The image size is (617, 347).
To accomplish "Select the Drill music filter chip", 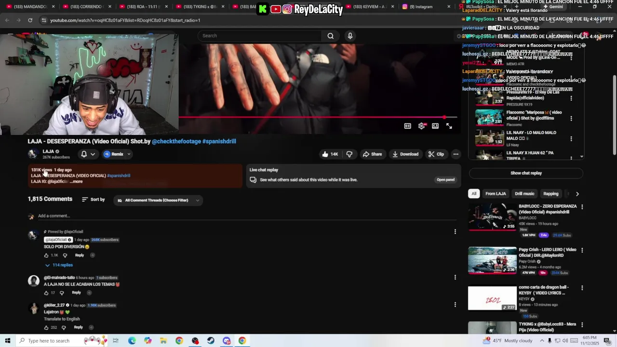I will 524,194.
